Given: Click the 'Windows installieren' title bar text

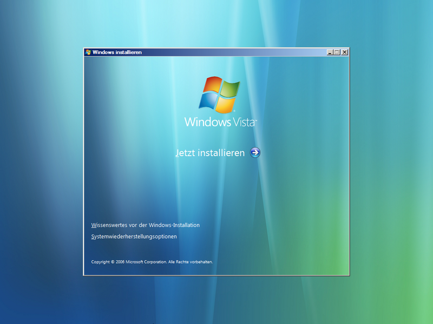Looking at the screenshot, I should pos(117,52).
